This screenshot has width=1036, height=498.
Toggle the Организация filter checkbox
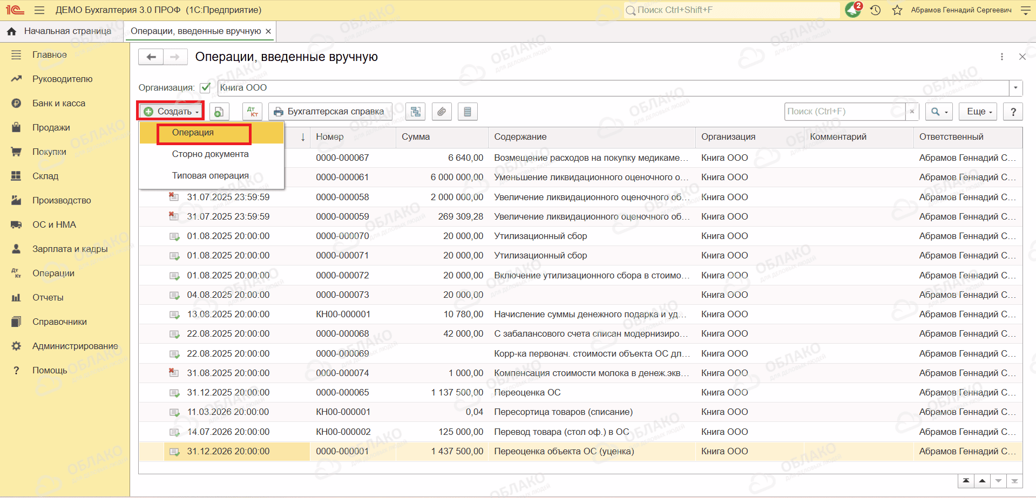205,87
